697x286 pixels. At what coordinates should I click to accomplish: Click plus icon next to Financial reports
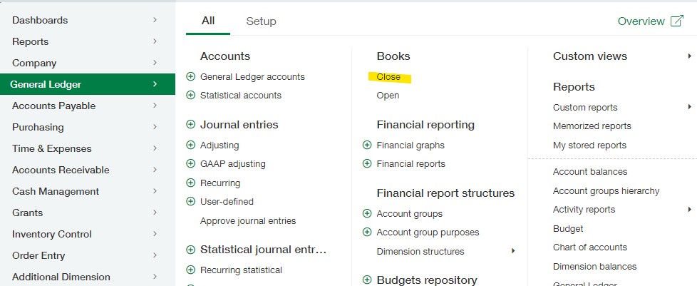tap(367, 163)
